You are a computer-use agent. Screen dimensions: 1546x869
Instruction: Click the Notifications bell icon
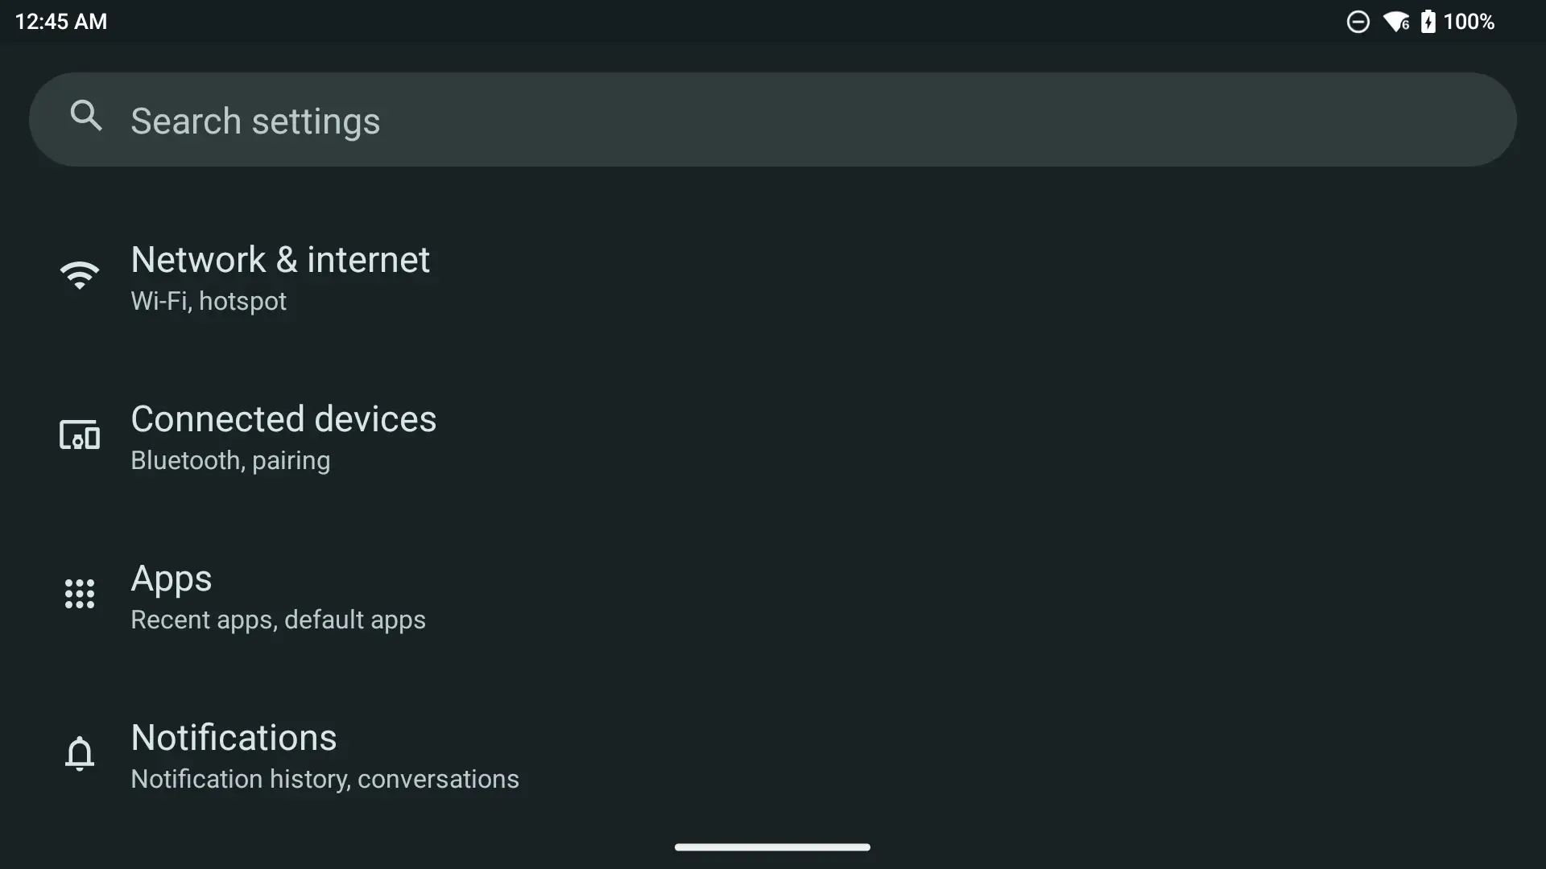80,753
